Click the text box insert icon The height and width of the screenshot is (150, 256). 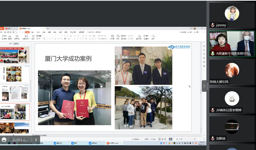pyautogui.click(x=112, y=36)
